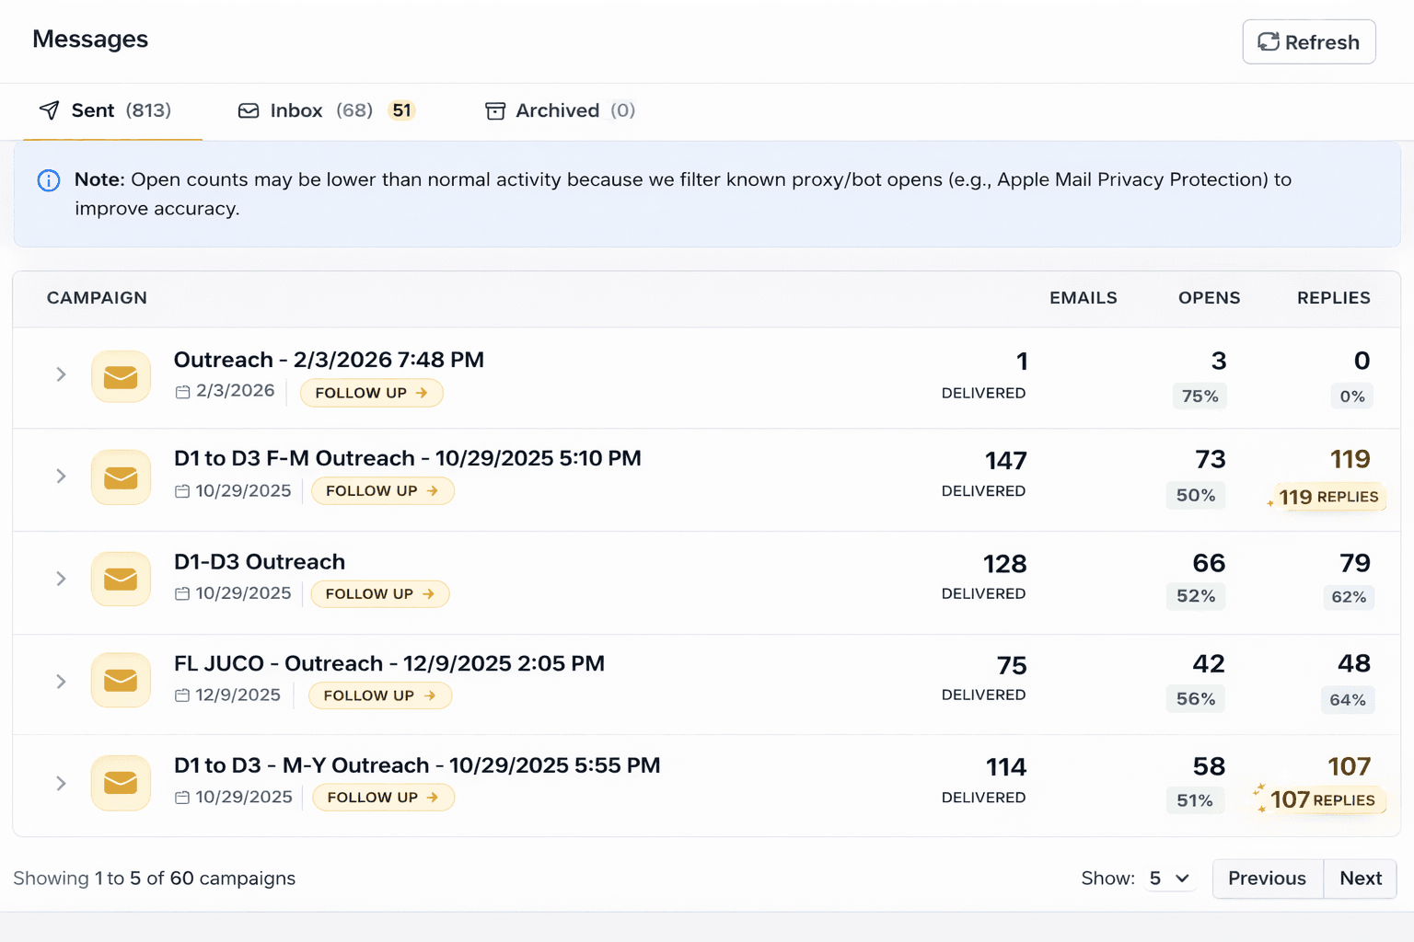Click the envelope icon for Outreach 2/3/2026 campaign
Image resolution: width=1414 pixels, height=942 pixels.
click(x=121, y=376)
